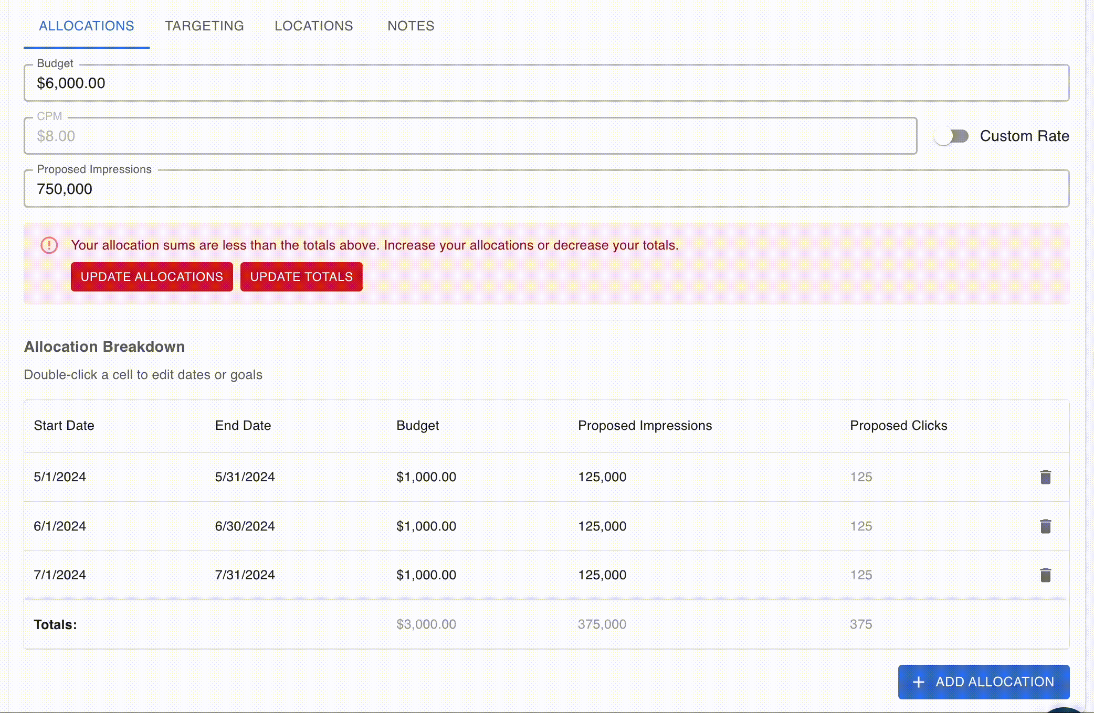1094x713 pixels.
Task: Click trash icon for 7/1/2024 allocation
Action: point(1045,575)
